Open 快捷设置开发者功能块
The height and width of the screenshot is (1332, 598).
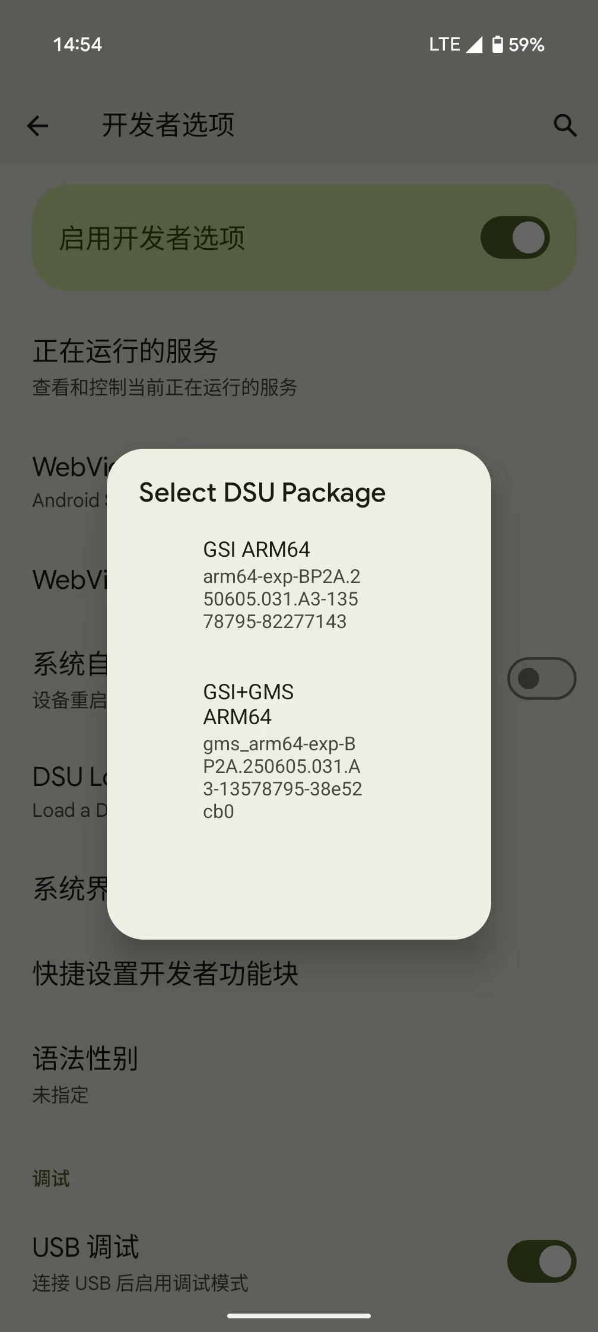[166, 974]
